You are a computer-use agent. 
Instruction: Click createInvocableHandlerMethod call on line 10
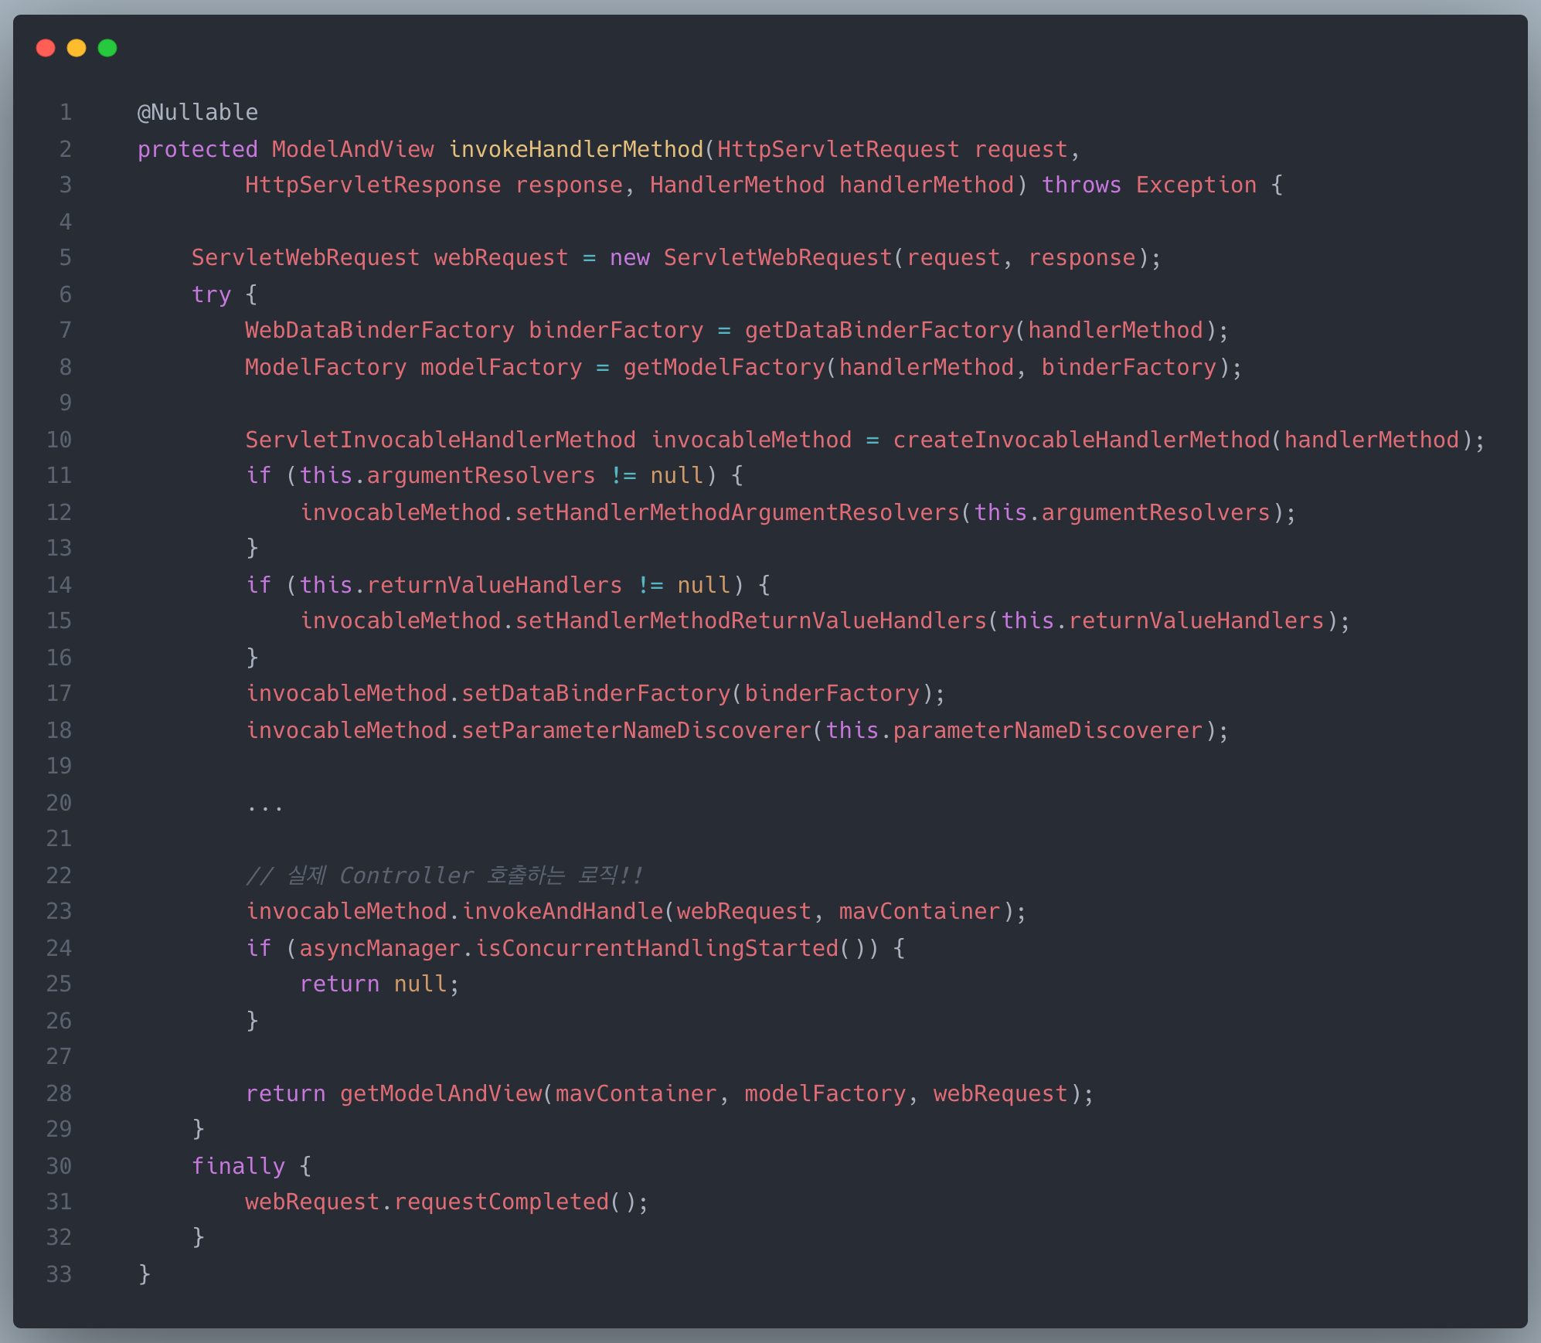(1081, 440)
